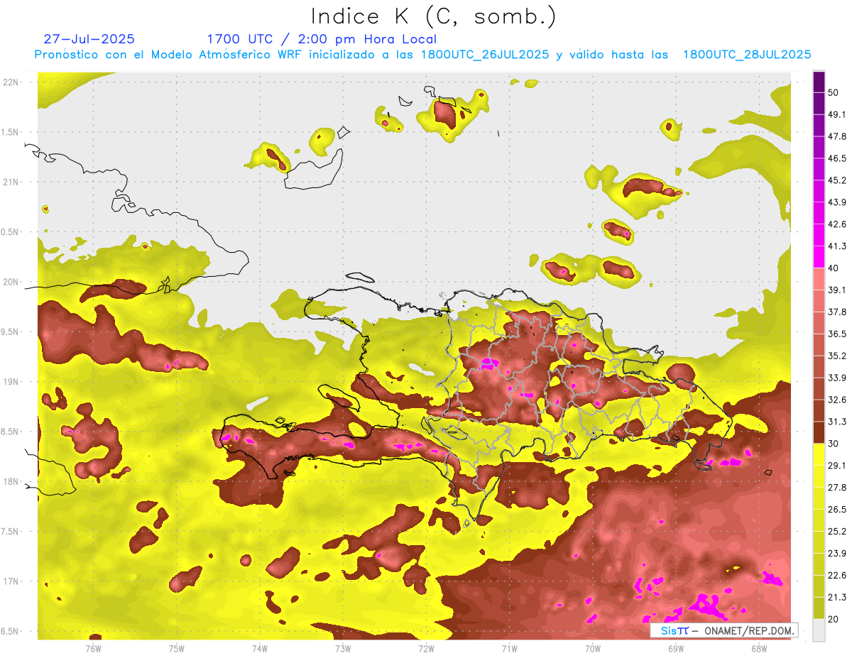
Task: Click the "32.6" color scale value
Action: pos(837,400)
